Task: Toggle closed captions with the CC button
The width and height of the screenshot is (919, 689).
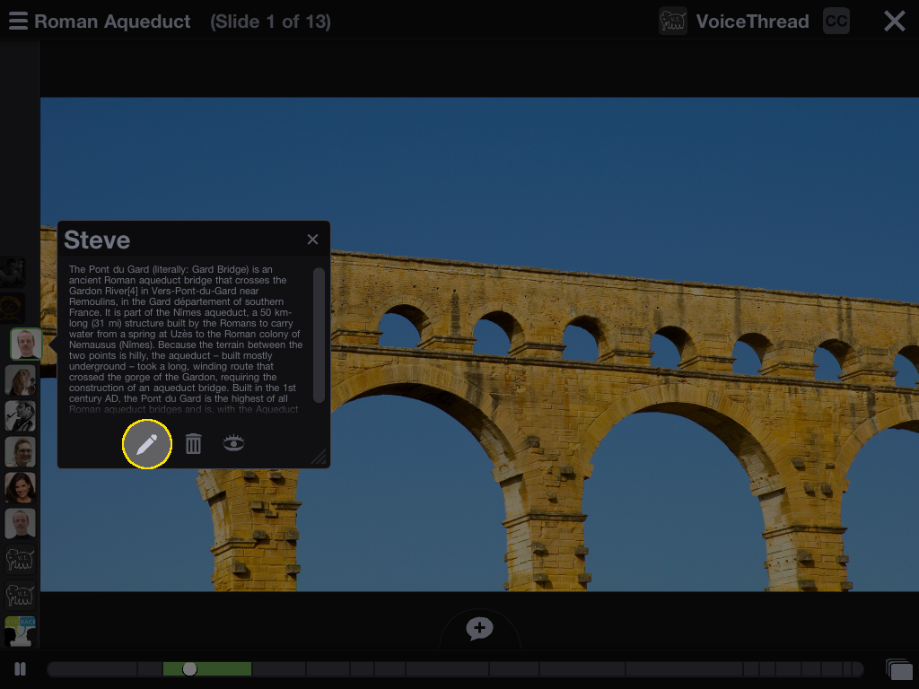Action: click(836, 22)
